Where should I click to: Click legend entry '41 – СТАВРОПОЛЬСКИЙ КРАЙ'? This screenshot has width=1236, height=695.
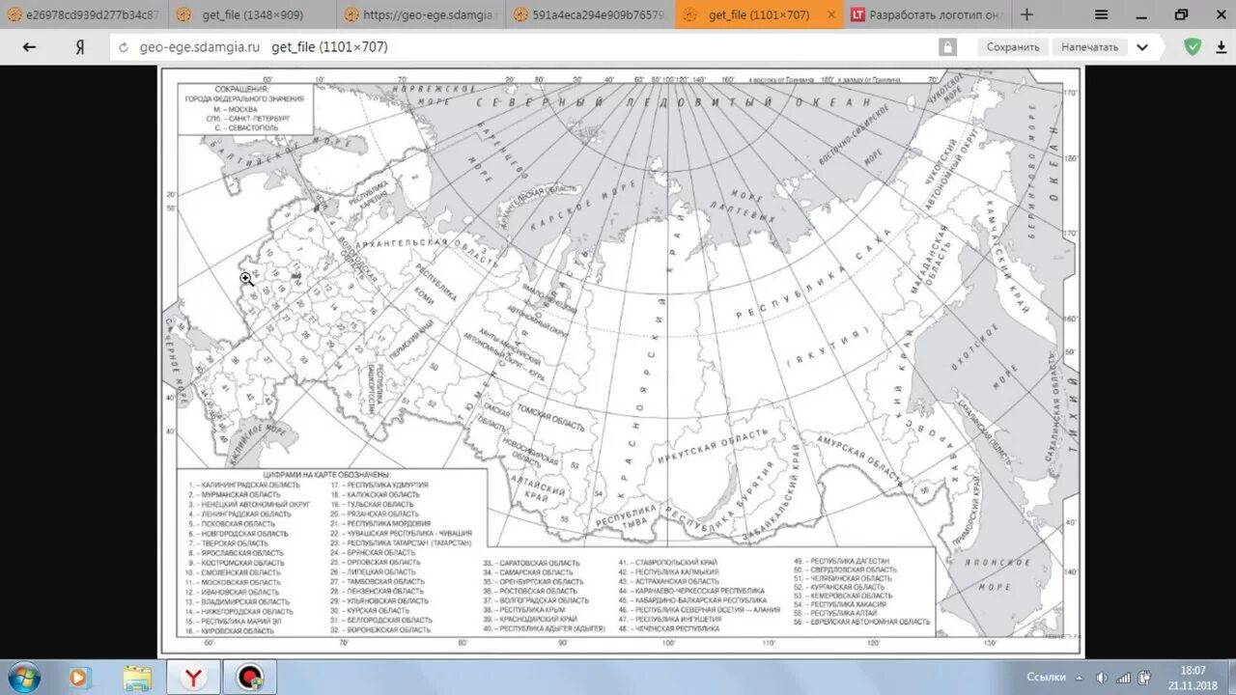coord(668,562)
